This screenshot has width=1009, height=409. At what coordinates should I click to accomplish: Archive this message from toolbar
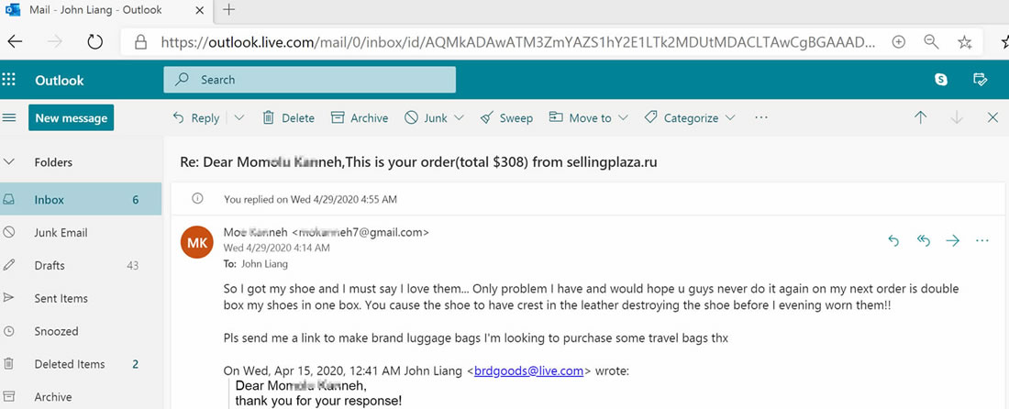[360, 117]
